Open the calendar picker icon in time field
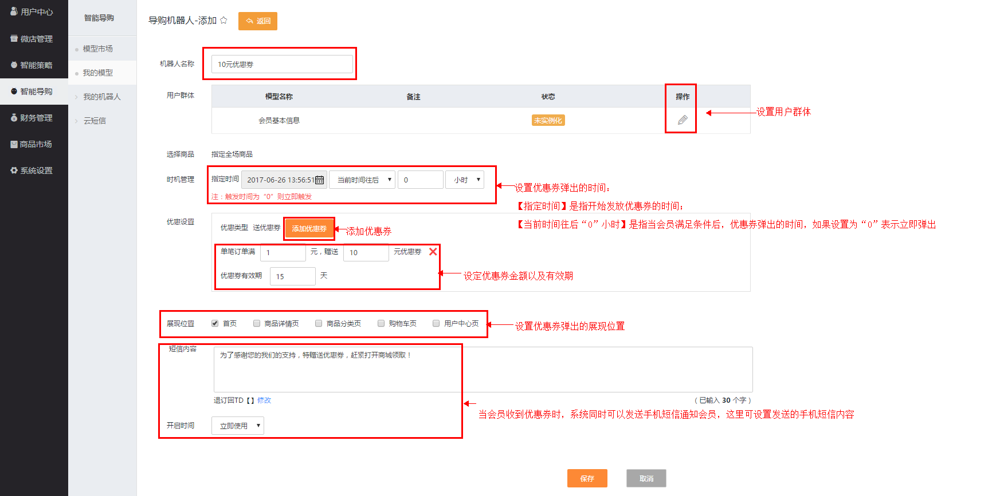Viewport: 1000px width, 496px height. pyautogui.click(x=320, y=180)
